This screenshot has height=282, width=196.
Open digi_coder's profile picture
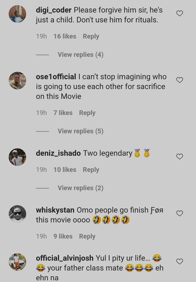(17, 14)
